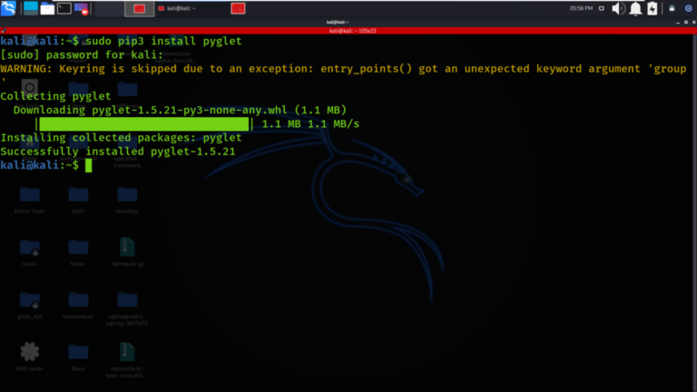This screenshot has width=697, height=392.
Task: Open the notifications bell icon
Action: (x=635, y=9)
